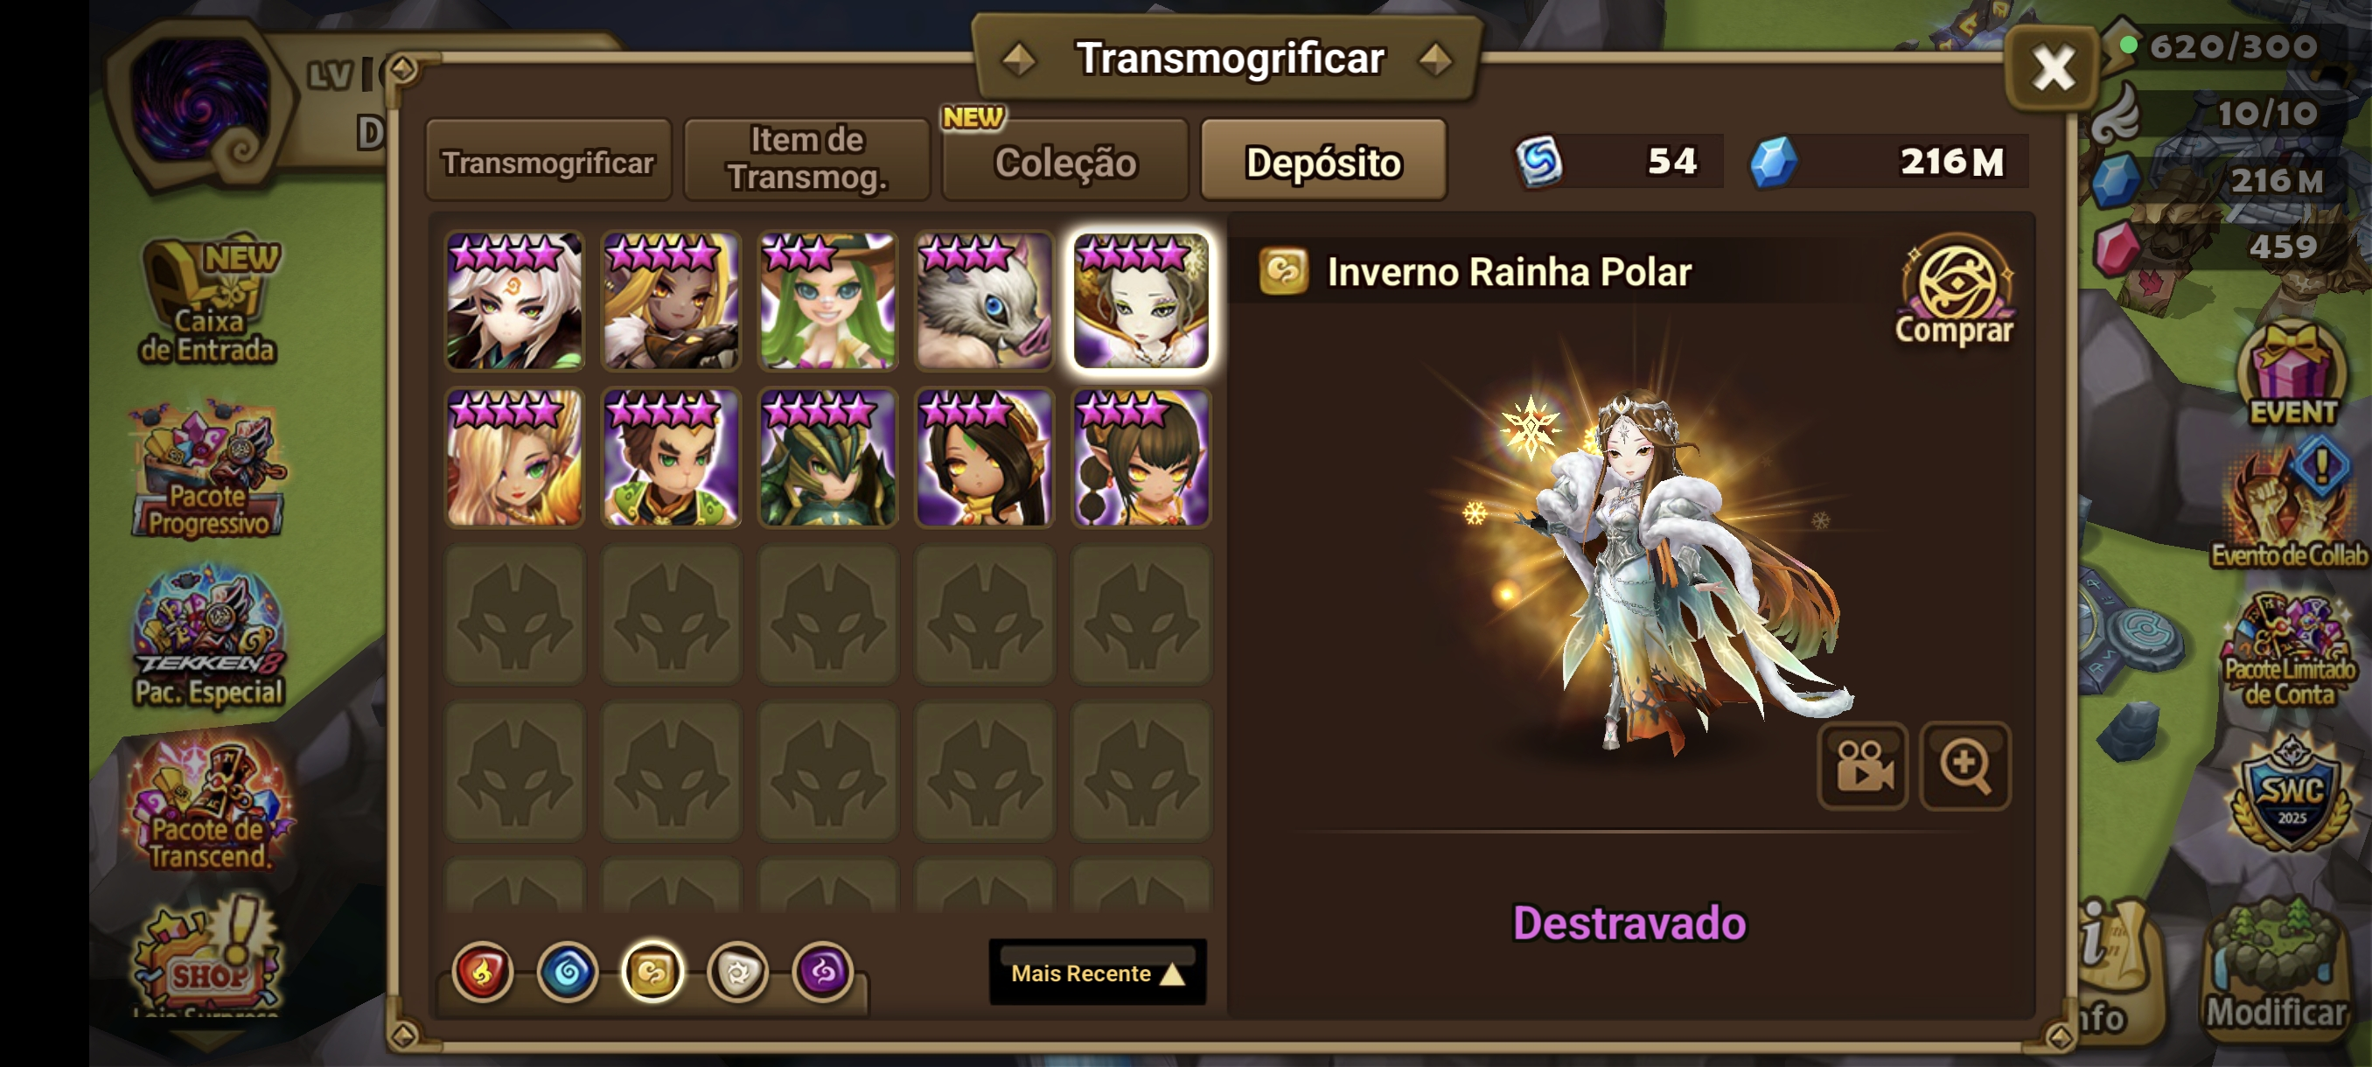Close the Transmogrificar window
This screenshot has width=2372, height=1067.
click(x=2054, y=69)
